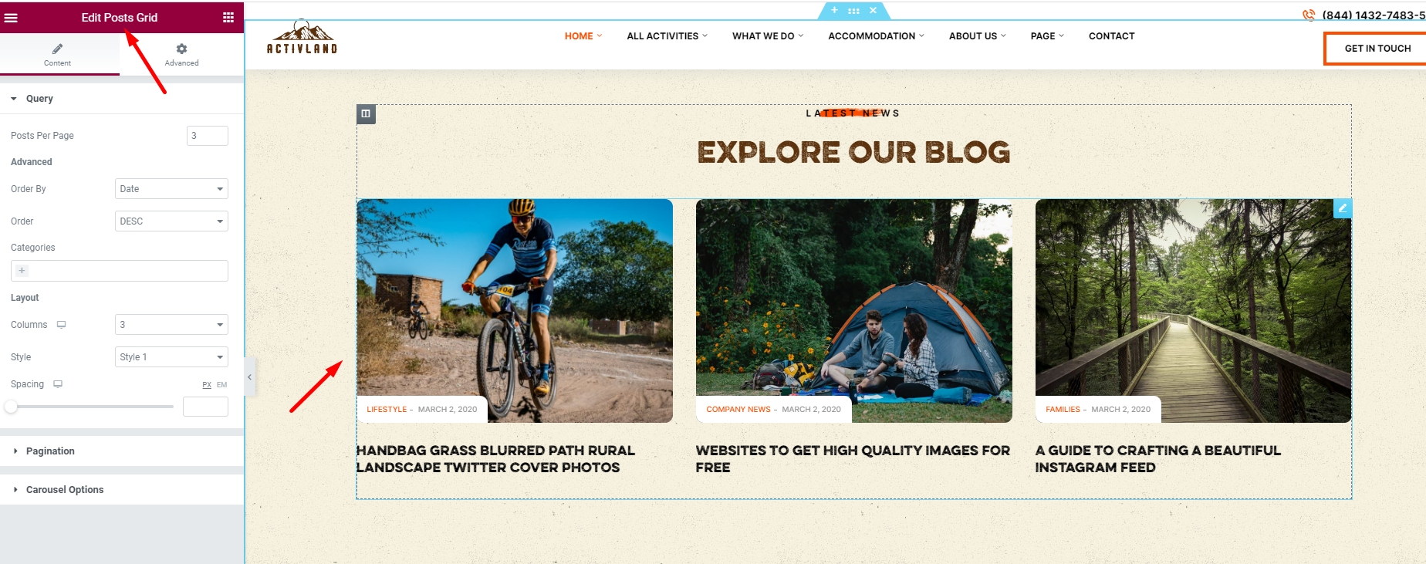Viewport: 1426px width, 564px height.
Task: Click the section drag handle dots
Action: coord(853,11)
